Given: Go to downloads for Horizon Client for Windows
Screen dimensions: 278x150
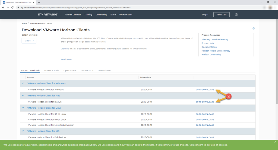Looking at the screenshot, I should point(205,90).
